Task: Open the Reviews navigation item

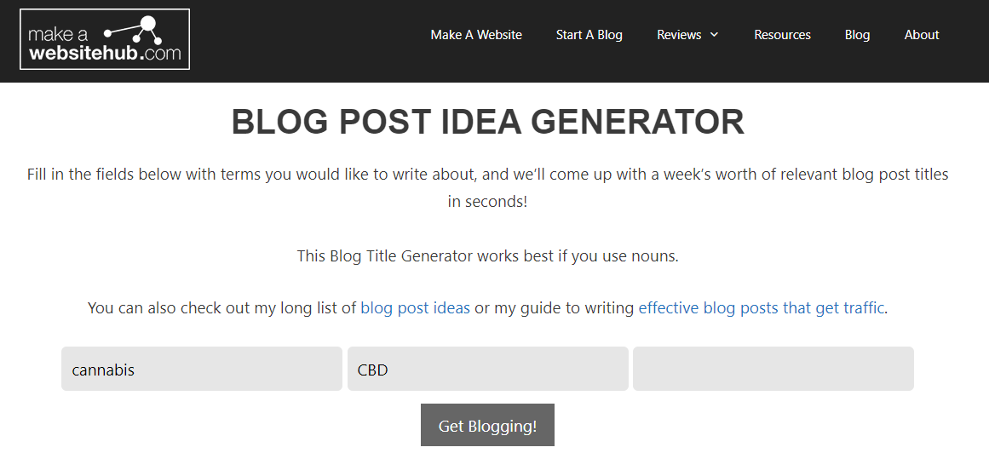Action: (679, 35)
